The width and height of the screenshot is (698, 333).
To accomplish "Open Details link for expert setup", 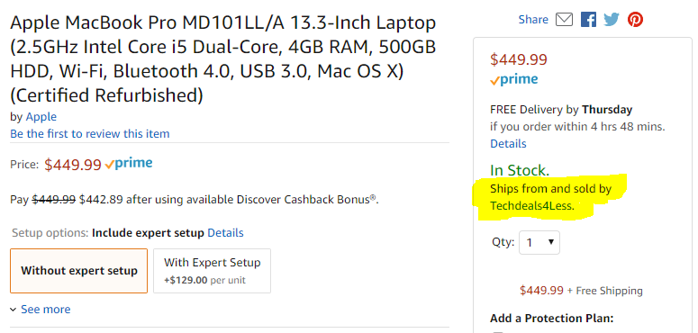I will click(225, 233).
